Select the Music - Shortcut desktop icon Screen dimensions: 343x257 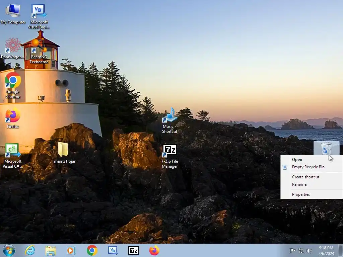point(169,120)
